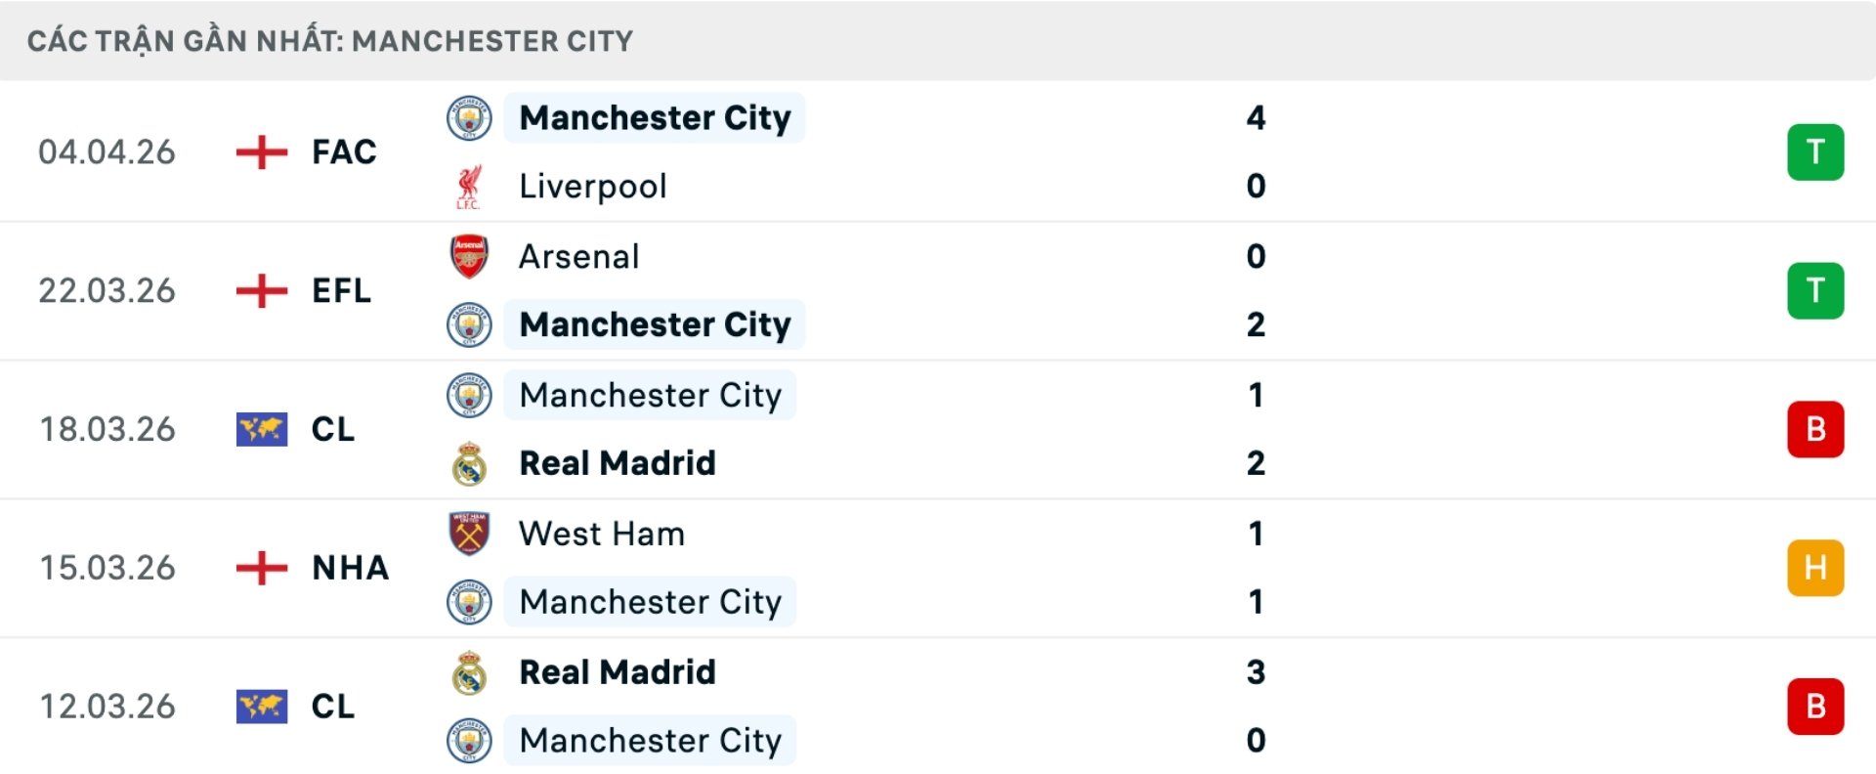Viewport: 1876px width, 774px height.
Task: Click Real Madrid crest in 12.03.26 match
Action: [469, 672]
